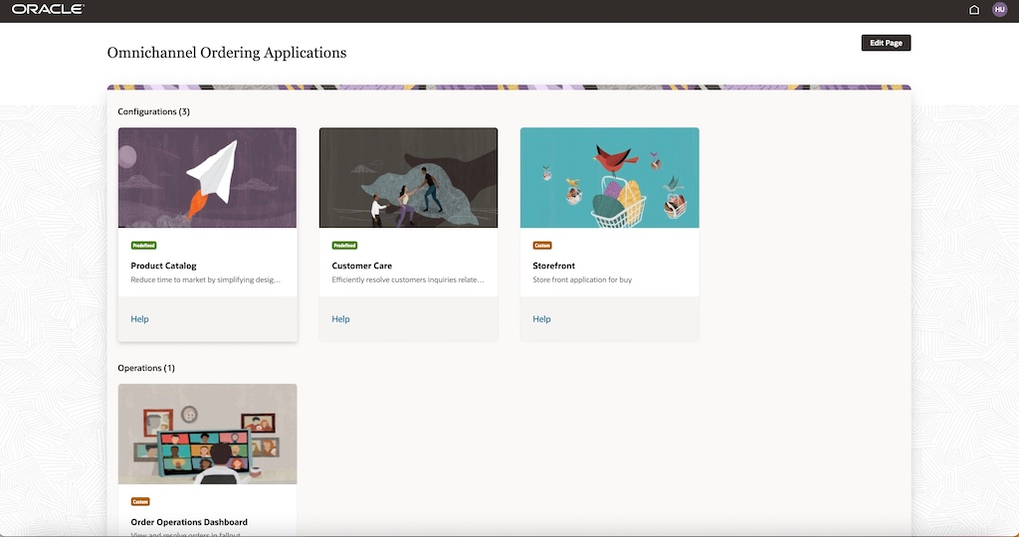
Task: Open Help link on Storefront card
Action: pyautogui.click(x=541, y=319)
